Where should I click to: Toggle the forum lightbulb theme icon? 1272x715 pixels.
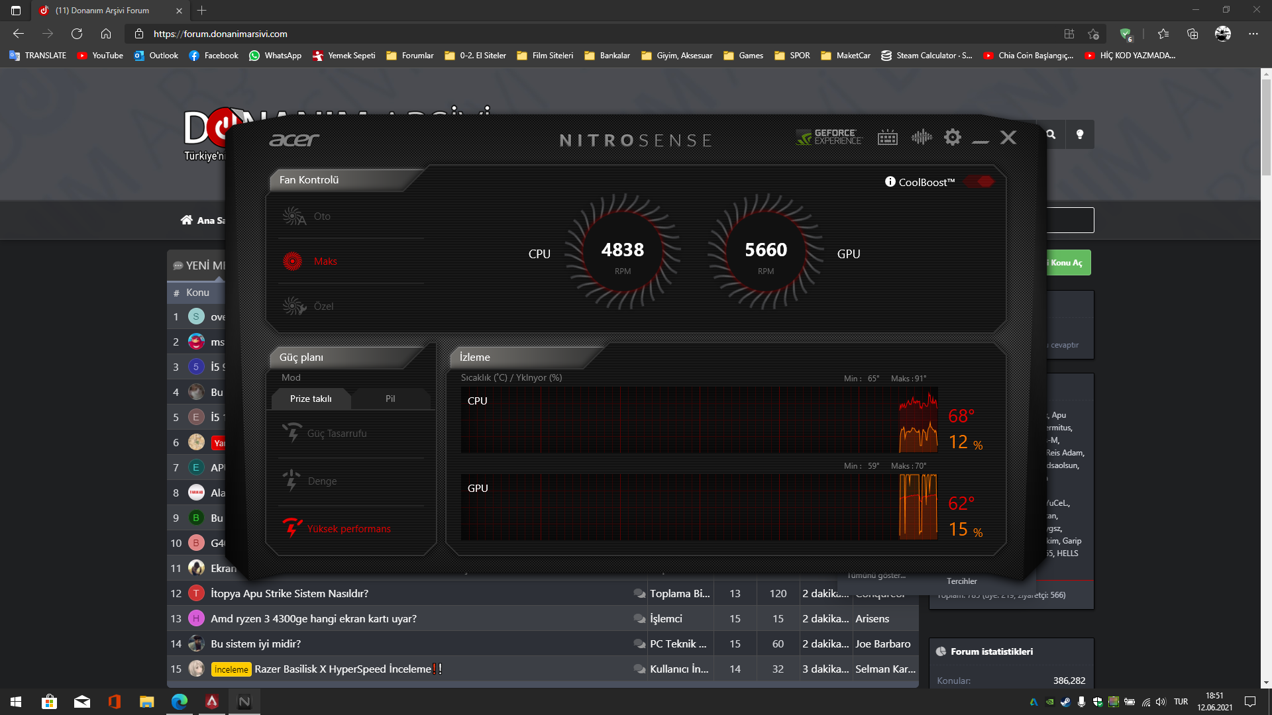(x=1080, y=134)
